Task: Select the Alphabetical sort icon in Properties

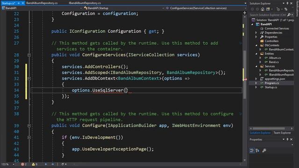Action: (x=257, y=150)
